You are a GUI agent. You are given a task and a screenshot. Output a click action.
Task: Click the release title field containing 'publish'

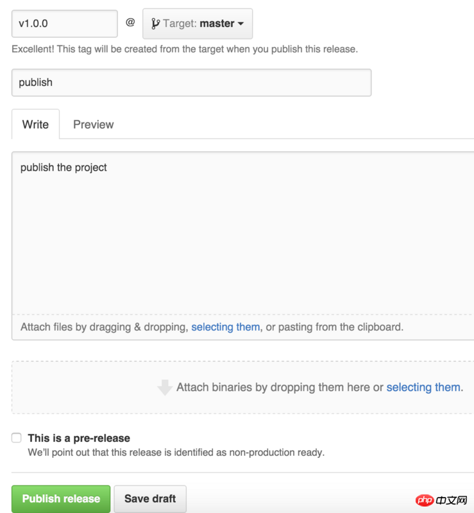pos(192,83)
